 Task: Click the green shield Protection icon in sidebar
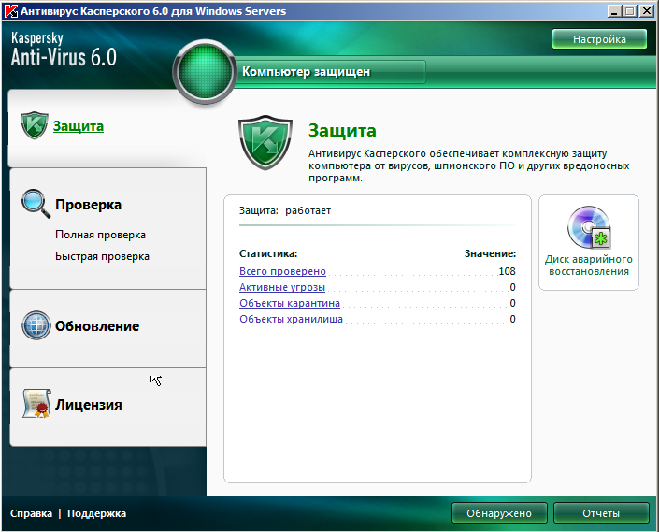(35, 126)
